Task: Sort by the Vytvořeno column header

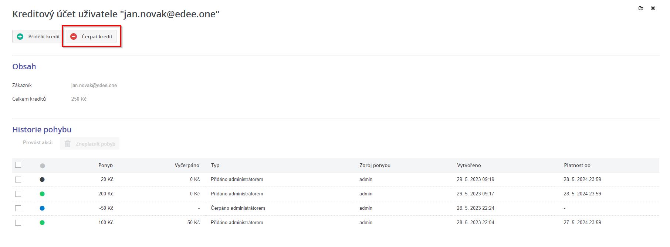Action: point(469,166)
